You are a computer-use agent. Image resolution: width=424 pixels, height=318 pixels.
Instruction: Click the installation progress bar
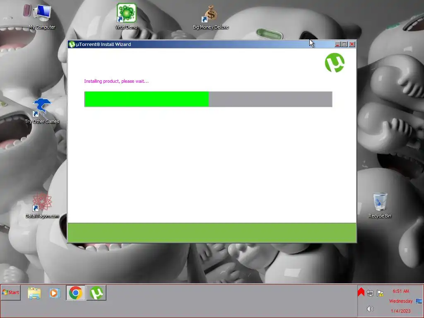pyautogui.click(x=208, y=99)
